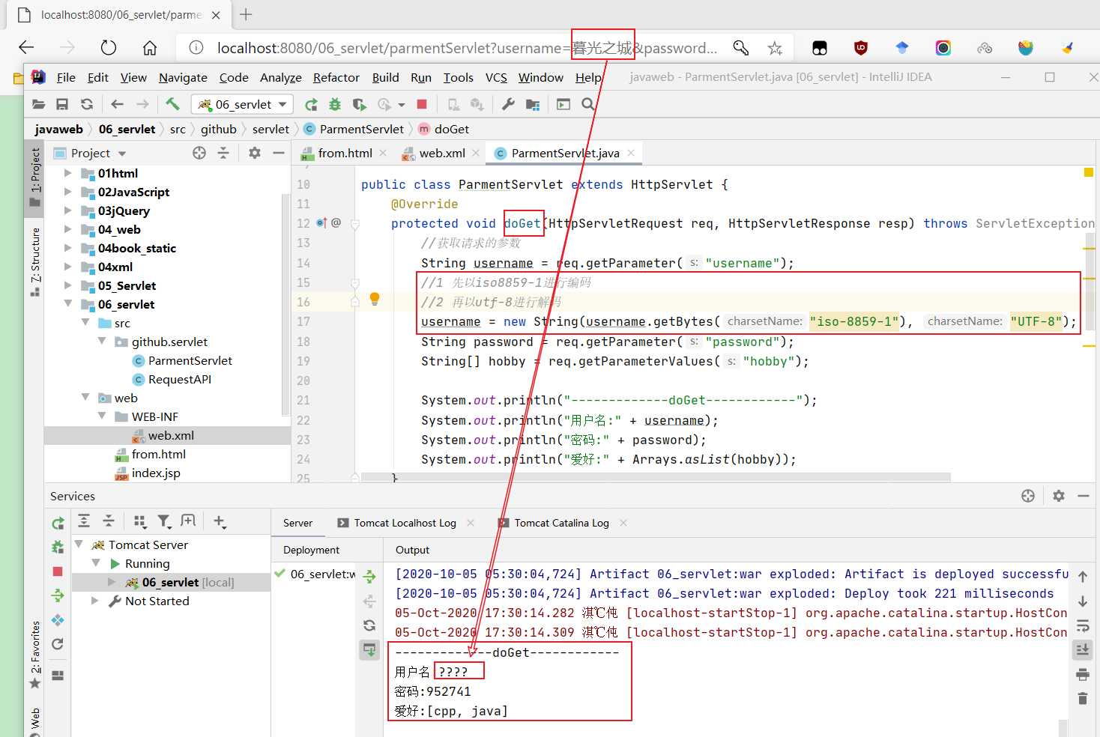The width and height of the screenshot is (1100, 737).
Task: Open settings with the wrench icon
Action: pos(508,104)
